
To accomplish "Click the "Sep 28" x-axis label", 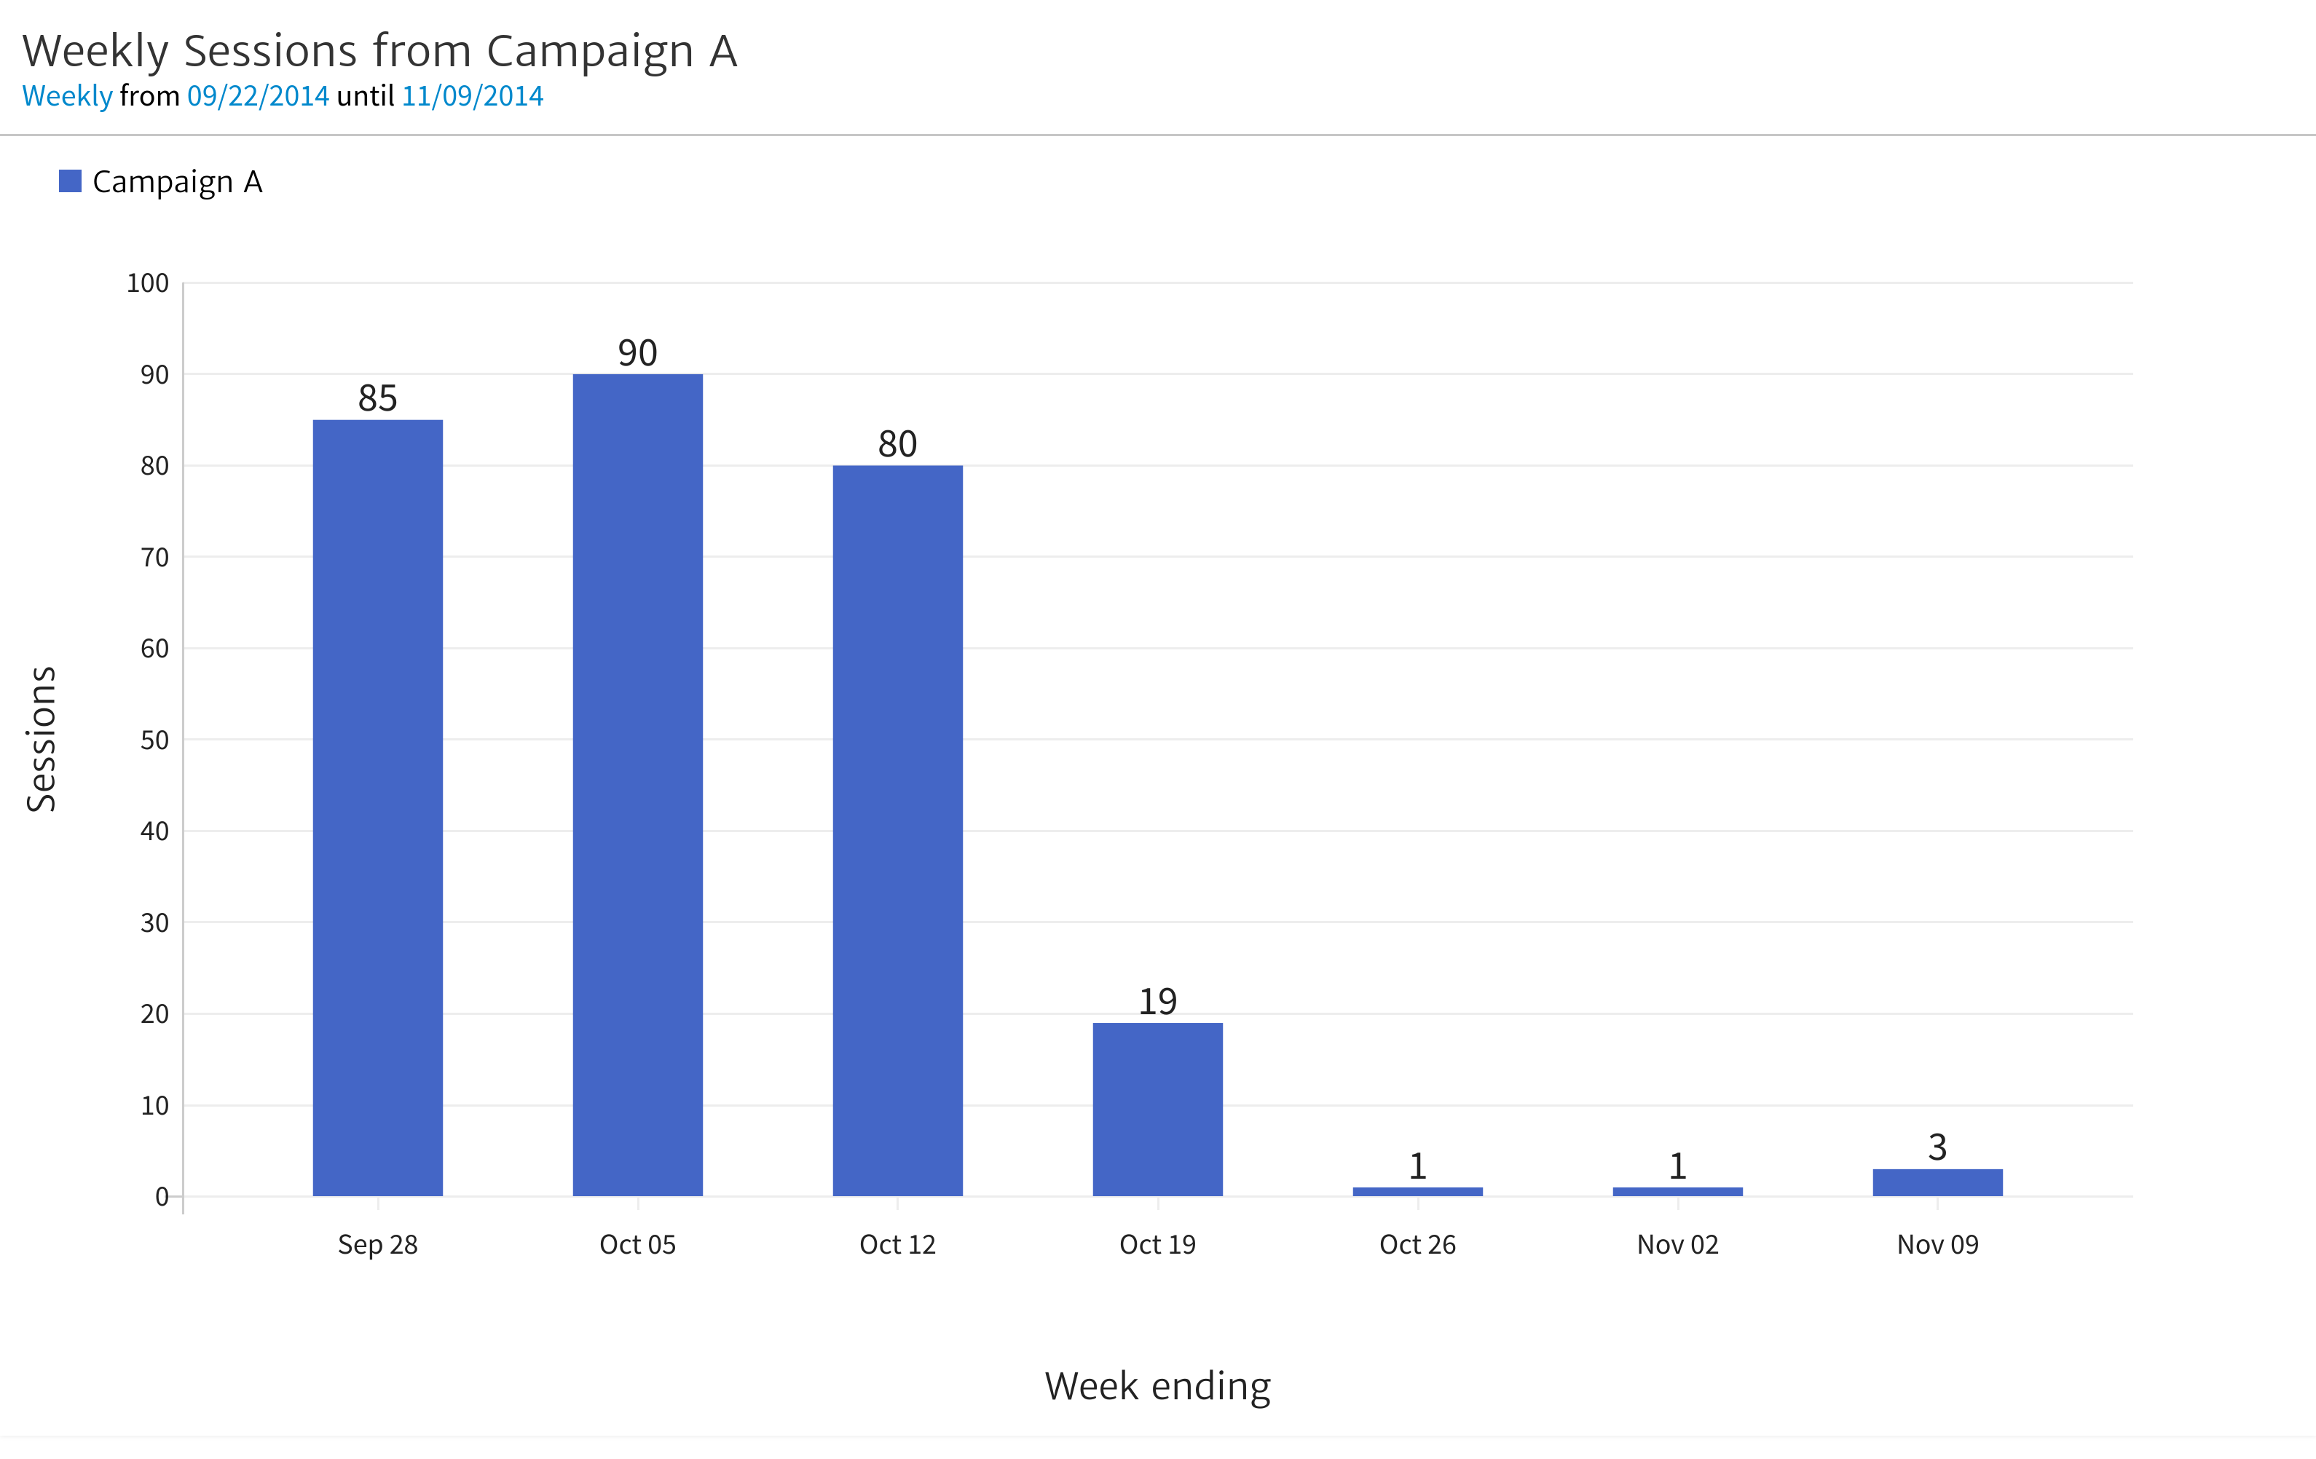I will click(x=378, y=1244).
